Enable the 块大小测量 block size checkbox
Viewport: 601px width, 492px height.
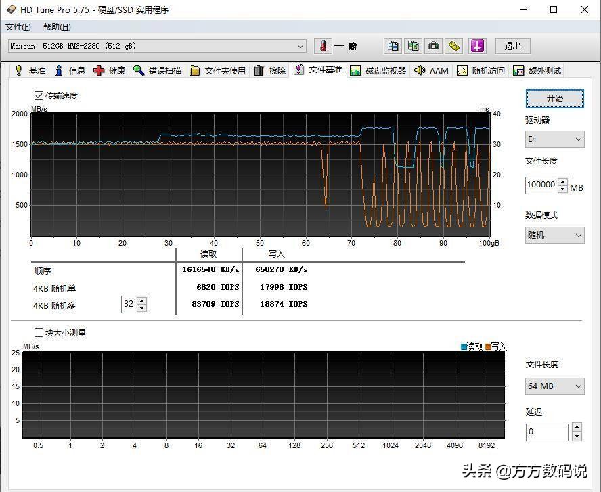(39, 333)
